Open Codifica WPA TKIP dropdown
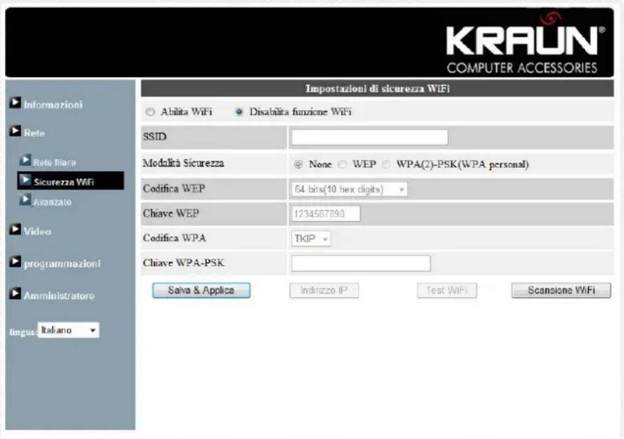This screenshot has width=624, height=439. click(x=311, y=239)
